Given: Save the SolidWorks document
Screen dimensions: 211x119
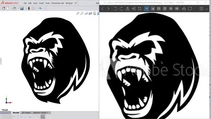Looking at the screenshot, I should 22,8.
